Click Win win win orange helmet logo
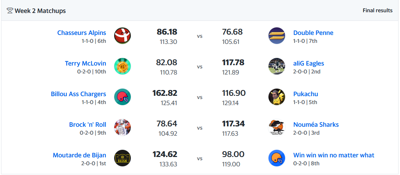The width and height of the screenshot is (400, 175). (277, 158)
